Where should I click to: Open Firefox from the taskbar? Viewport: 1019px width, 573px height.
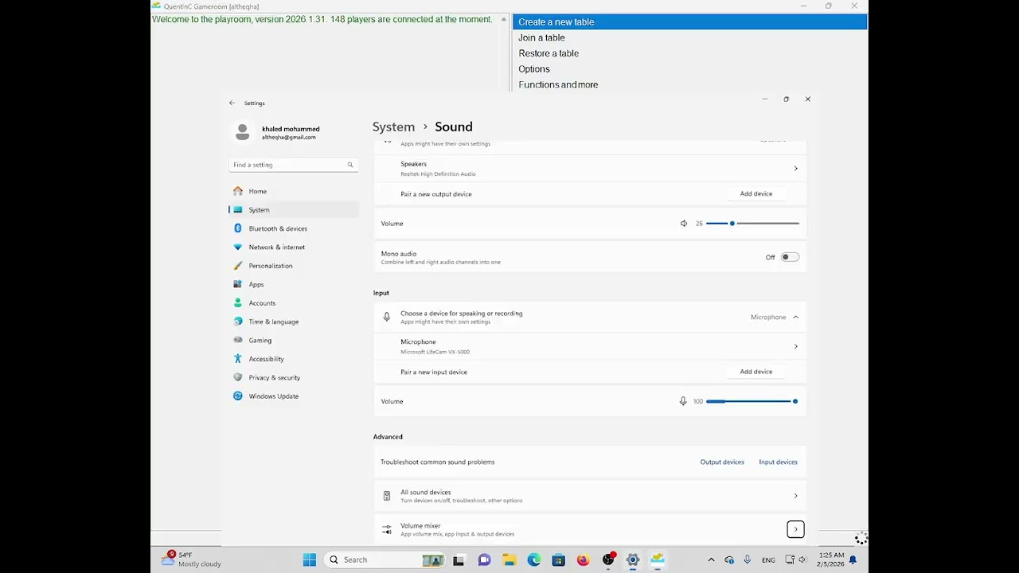(584, 559)
